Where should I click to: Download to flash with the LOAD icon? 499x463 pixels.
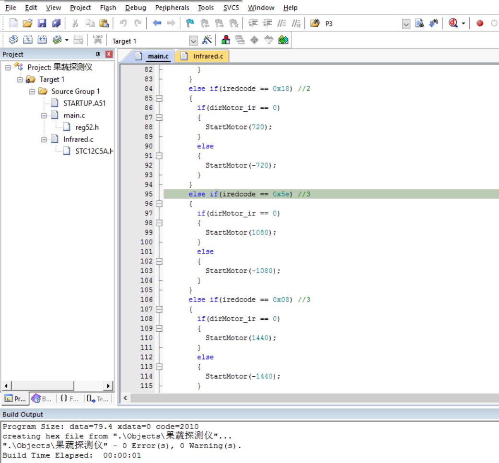98,40
